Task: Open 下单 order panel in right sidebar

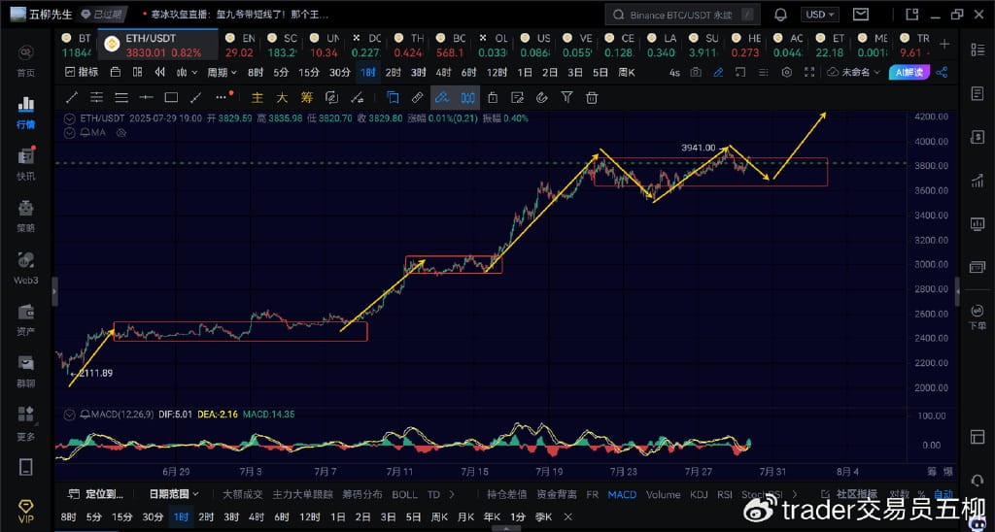Action: tap(977, 317)
